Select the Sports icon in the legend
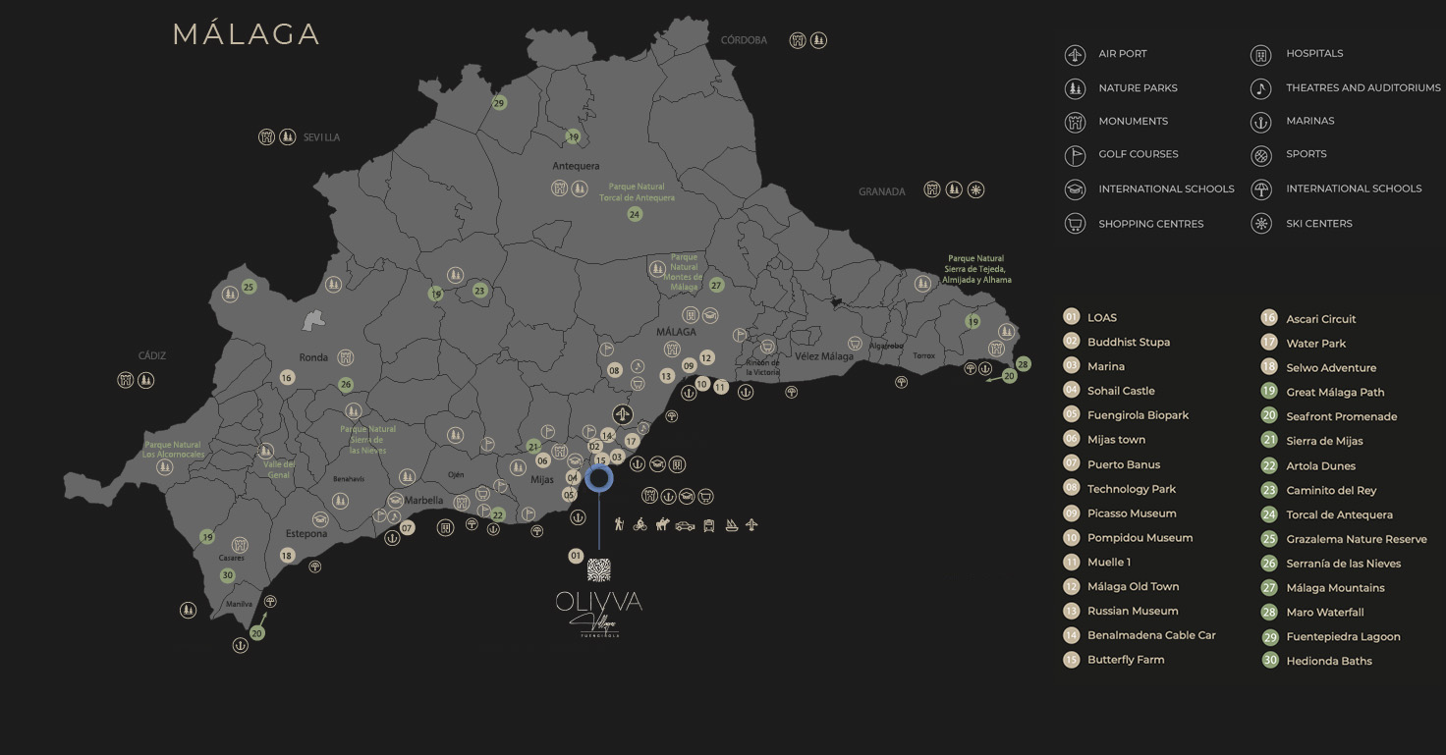The height and width of the screenshot is (755, 1446). click(x=1261, y=155)
